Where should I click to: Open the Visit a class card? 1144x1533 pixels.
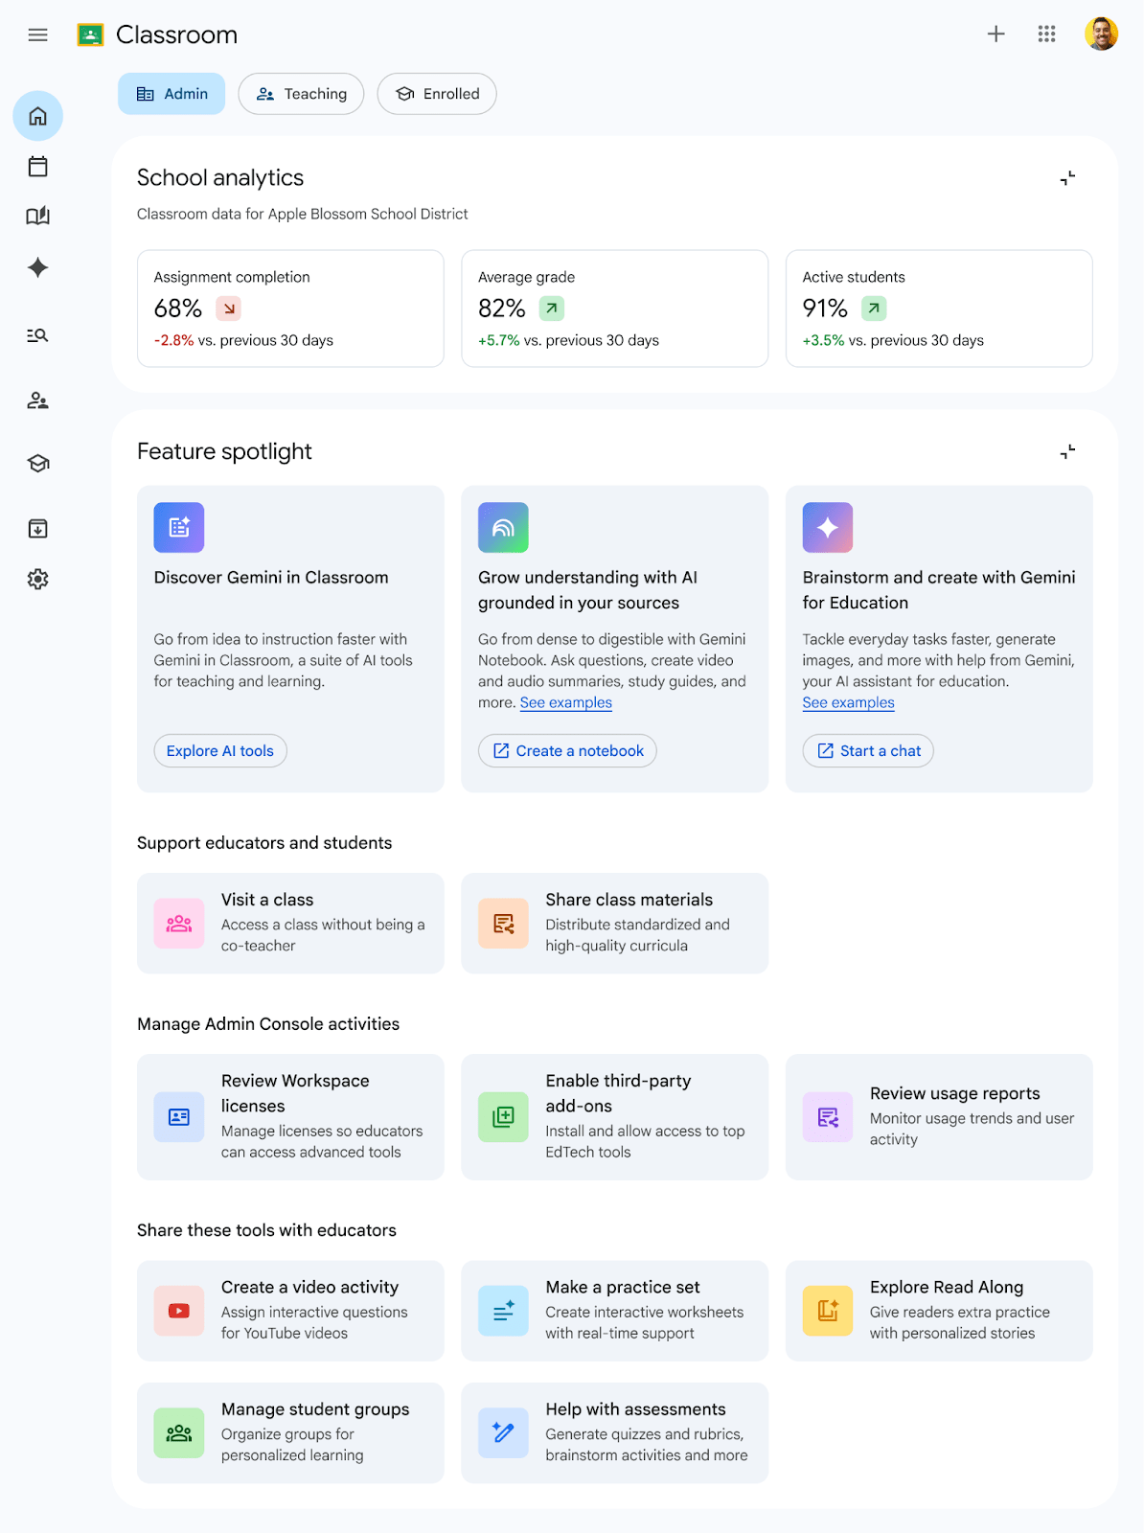pos(290,924)
